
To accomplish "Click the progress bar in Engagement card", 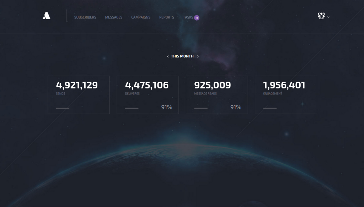I will click(x=270, y=108).
